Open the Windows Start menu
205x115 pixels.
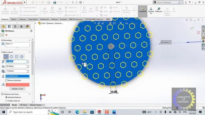(4, 112)
